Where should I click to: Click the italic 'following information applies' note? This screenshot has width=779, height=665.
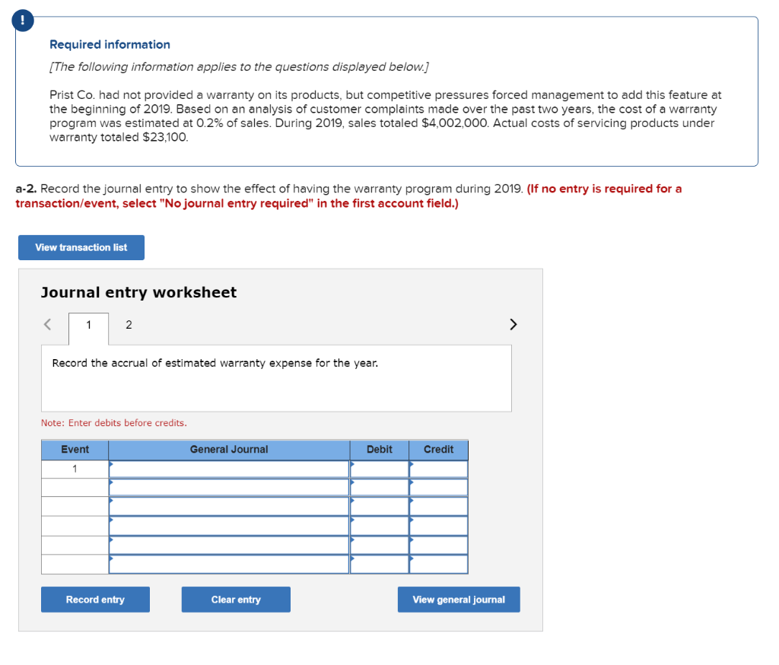click(x=239, y=67)
